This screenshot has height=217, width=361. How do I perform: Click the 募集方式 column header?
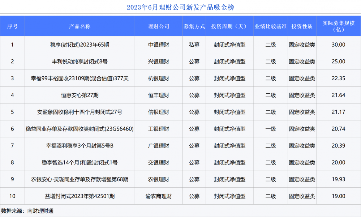click(x=194, y=26)
